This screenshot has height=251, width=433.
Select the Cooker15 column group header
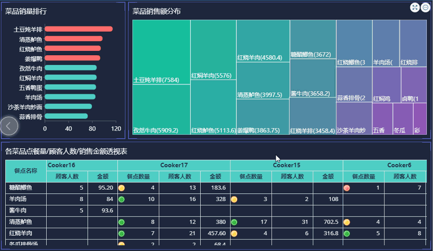pos(286,165)
